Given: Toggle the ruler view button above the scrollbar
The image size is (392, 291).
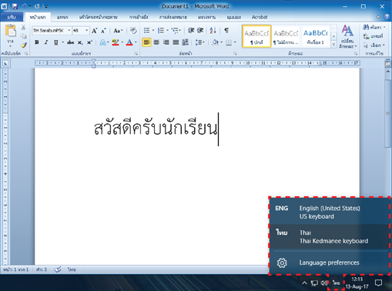Looking at the screenshot, I should (388, 64).
